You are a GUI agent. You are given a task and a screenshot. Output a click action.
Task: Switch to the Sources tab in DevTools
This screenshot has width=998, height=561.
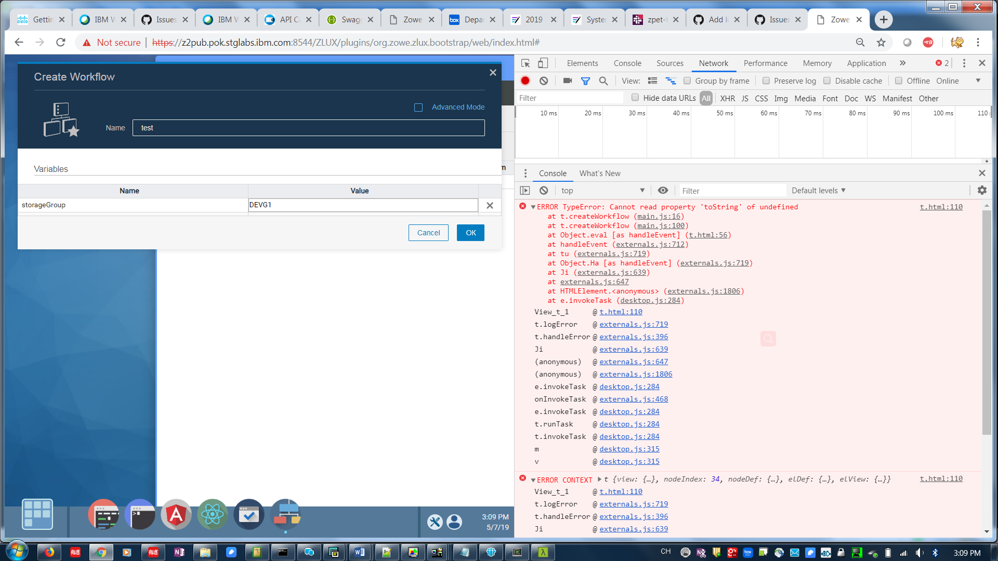669,63
